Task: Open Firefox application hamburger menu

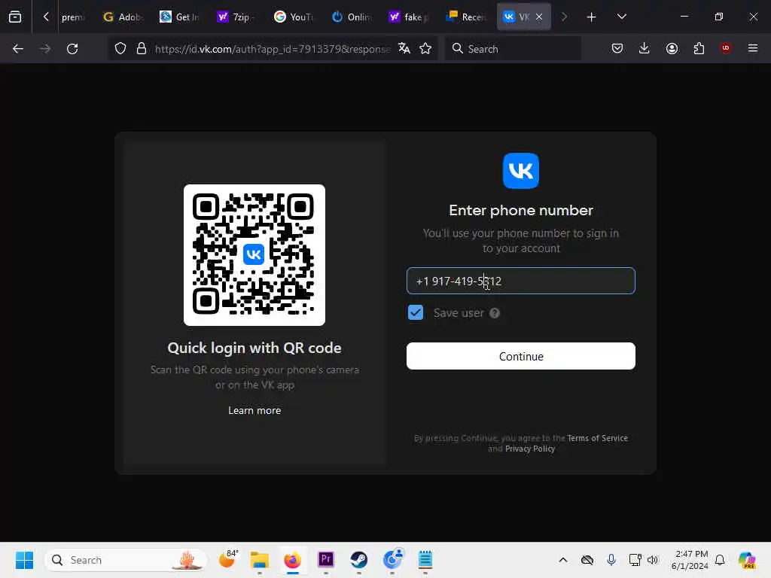Action: (753, 48)
